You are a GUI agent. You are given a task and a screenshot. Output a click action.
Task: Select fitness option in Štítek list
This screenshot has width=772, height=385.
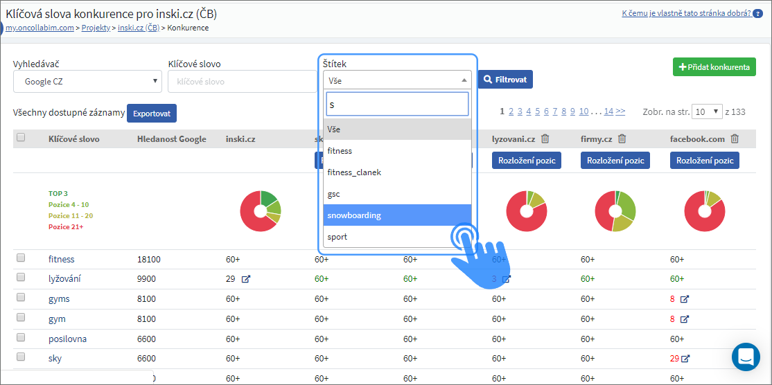397,151
